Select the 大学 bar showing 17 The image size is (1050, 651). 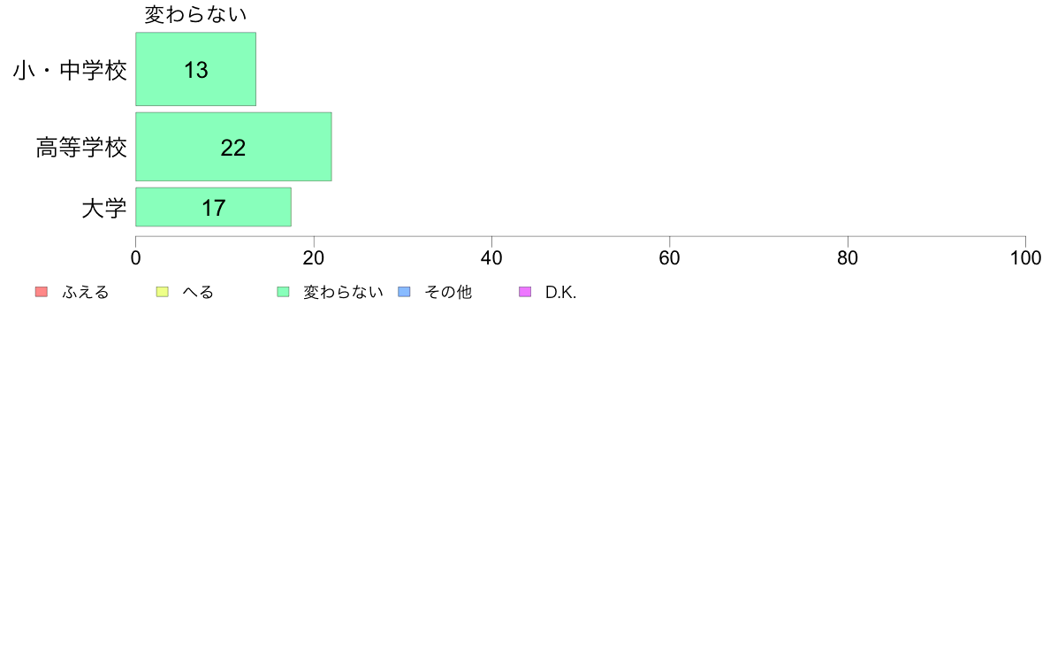pos(214,207)
